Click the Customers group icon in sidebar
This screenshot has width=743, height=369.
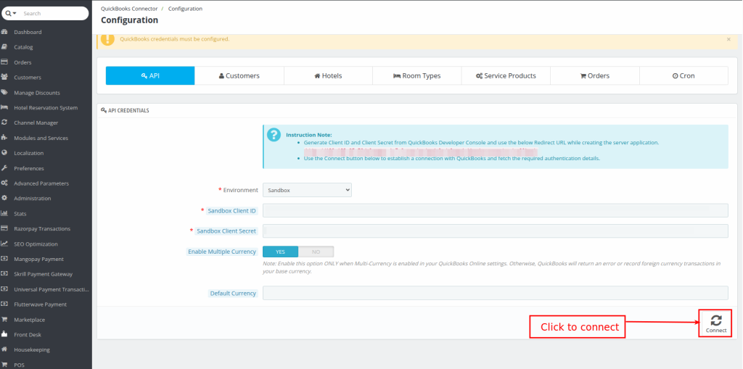point(4,77)
